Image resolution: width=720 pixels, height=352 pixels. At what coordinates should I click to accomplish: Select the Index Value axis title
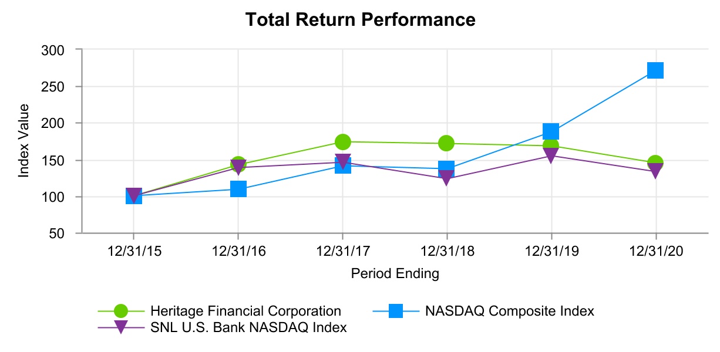(24, 141)
